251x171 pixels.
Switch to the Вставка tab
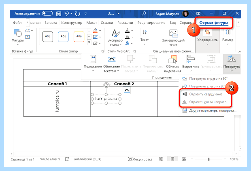(51, 23)
